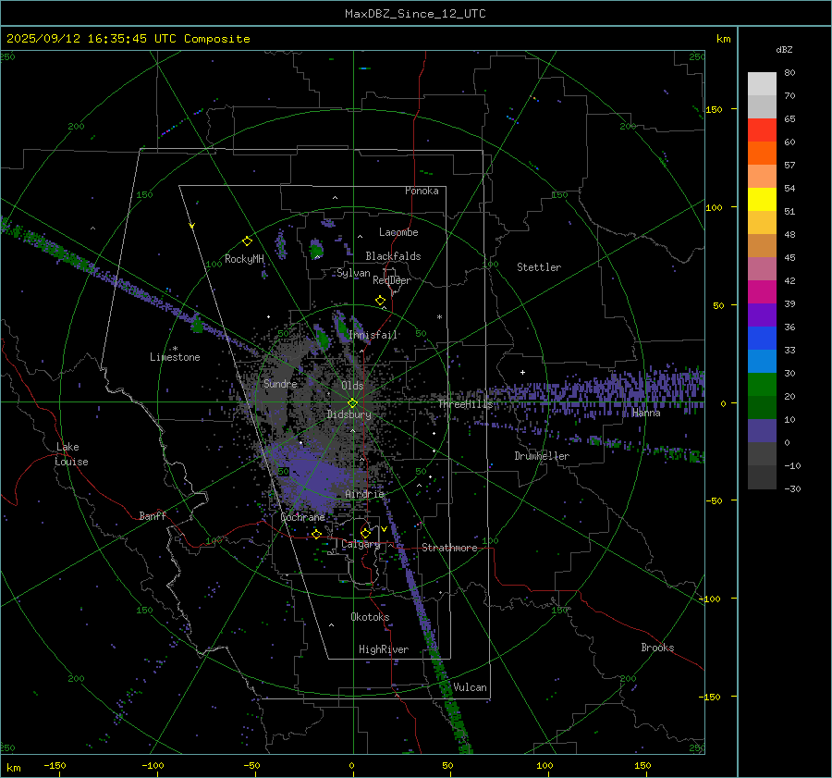Click the Airdrie label
Screen dimensions: 832x778
click(x=364, y=494)
